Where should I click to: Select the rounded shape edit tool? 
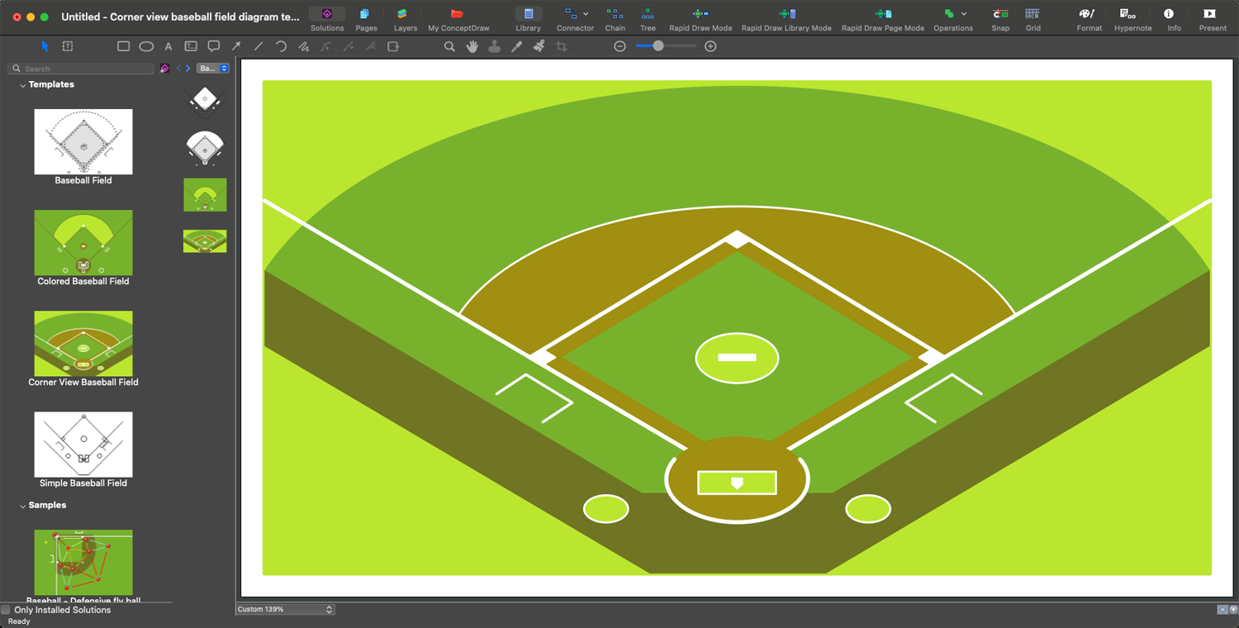[393, 46]
